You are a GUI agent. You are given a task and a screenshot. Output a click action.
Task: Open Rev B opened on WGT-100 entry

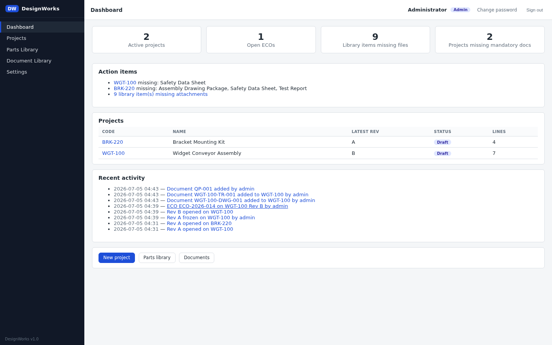point(200,212)
